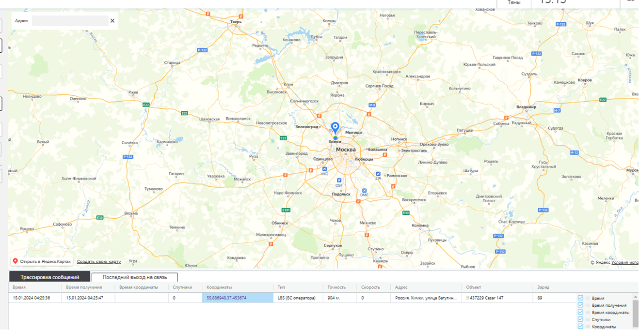Click the LBS (БС оператора) type cell

(297, 298)
